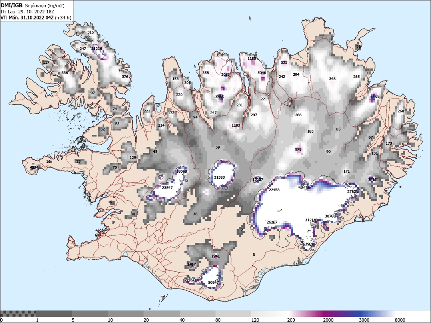This screenshot has height=323, width=431.
Task: Click the checkered legend segment between 0 and 1
Action: (x=18, y=314)
